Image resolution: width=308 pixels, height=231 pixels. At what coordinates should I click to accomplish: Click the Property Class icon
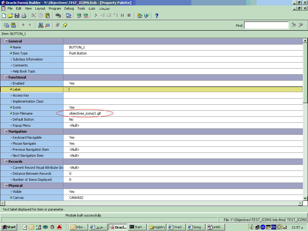pyautogui.click(x=41, y=25)
